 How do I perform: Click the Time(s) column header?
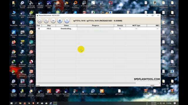click(x=120, y=25)
